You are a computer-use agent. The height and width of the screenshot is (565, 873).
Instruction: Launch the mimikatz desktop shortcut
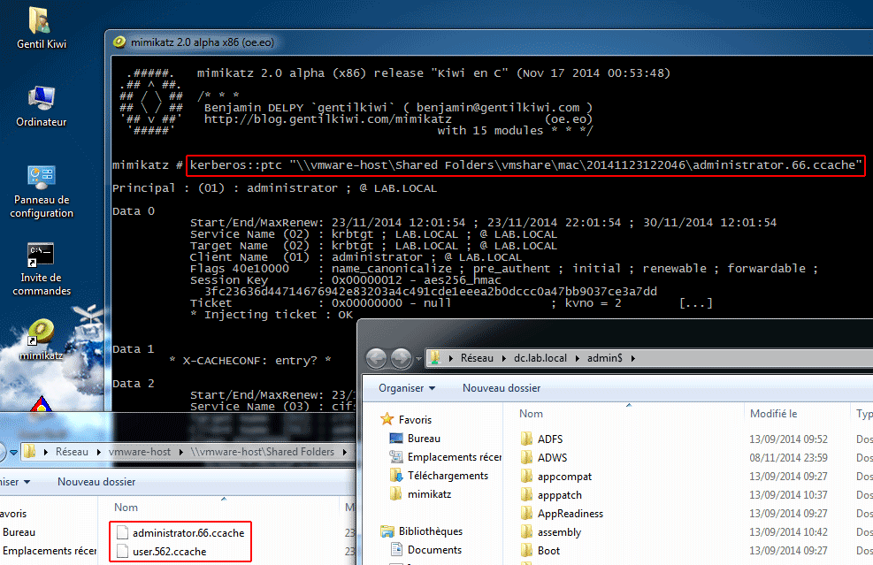point(41,340)
